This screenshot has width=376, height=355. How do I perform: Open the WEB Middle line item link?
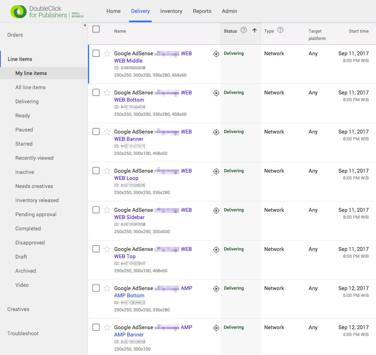click(x=128, y=61)
